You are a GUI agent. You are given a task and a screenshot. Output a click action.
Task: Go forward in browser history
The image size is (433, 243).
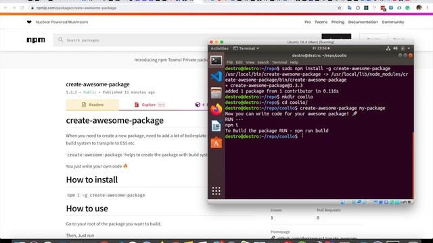coord(14,8)
